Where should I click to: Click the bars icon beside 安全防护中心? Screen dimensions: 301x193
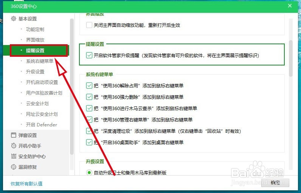(14, 156)
